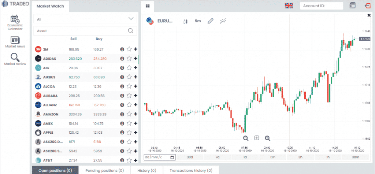Favorite AIRBUS with star
The width and height of the screenshot is (375, 174).
point(129,77)
